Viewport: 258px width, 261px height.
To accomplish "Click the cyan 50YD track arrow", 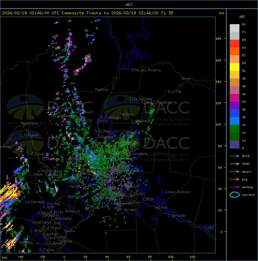I will click(234, 156).
